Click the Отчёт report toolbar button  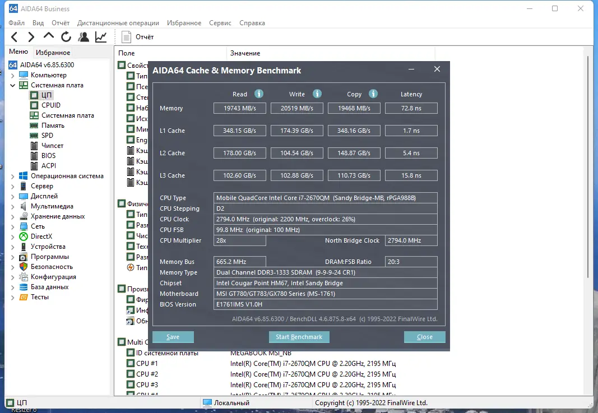click(137, 37)
